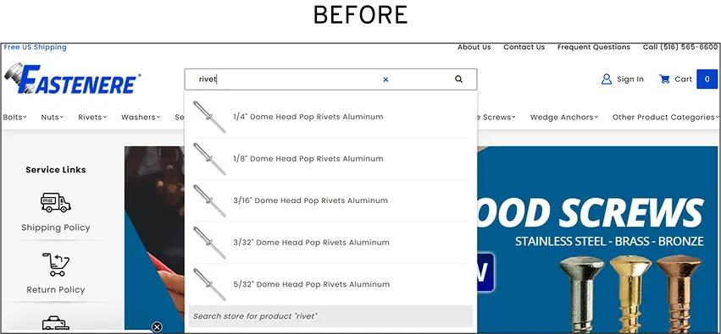
Task: Click the shopping cart icon
Action: (664, 79)
